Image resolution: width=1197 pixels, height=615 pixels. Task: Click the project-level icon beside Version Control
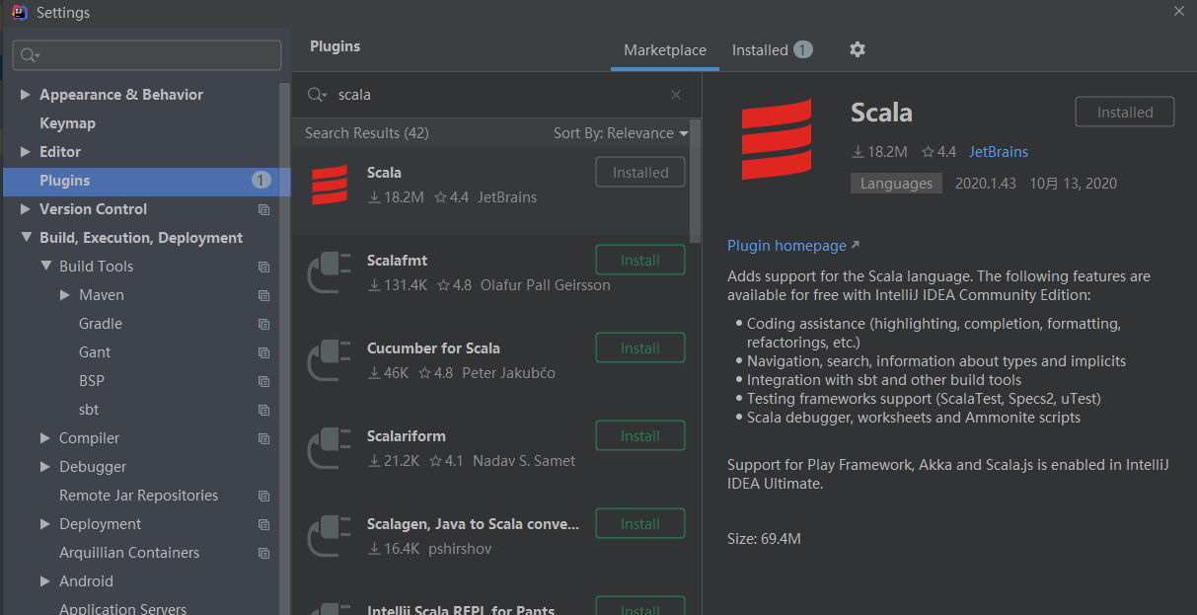263,209
